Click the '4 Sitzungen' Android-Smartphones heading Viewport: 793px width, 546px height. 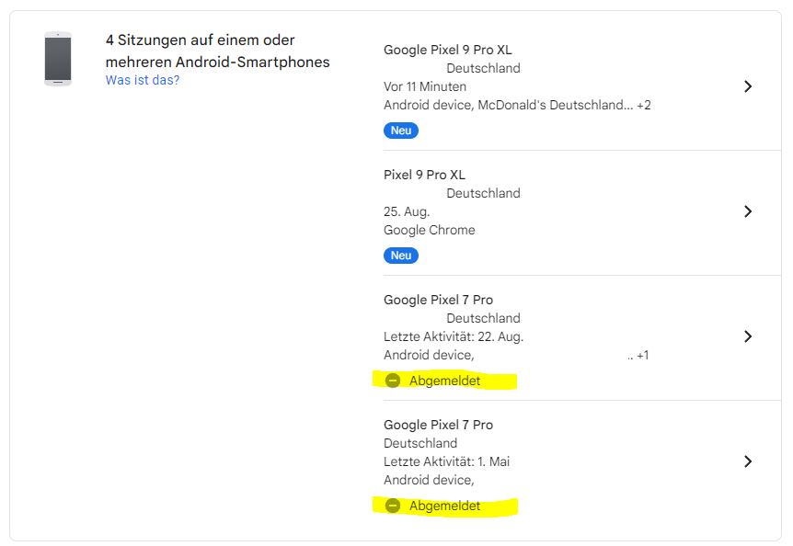(x=217, y=51)
